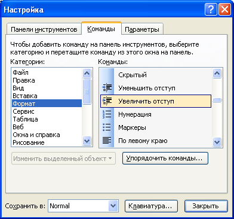
Task: Switch to Панели инструментов tab
Action: click(x=44, y=29)
